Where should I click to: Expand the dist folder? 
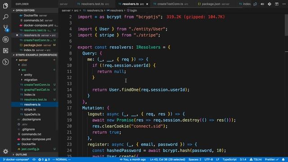coord(24,65)
